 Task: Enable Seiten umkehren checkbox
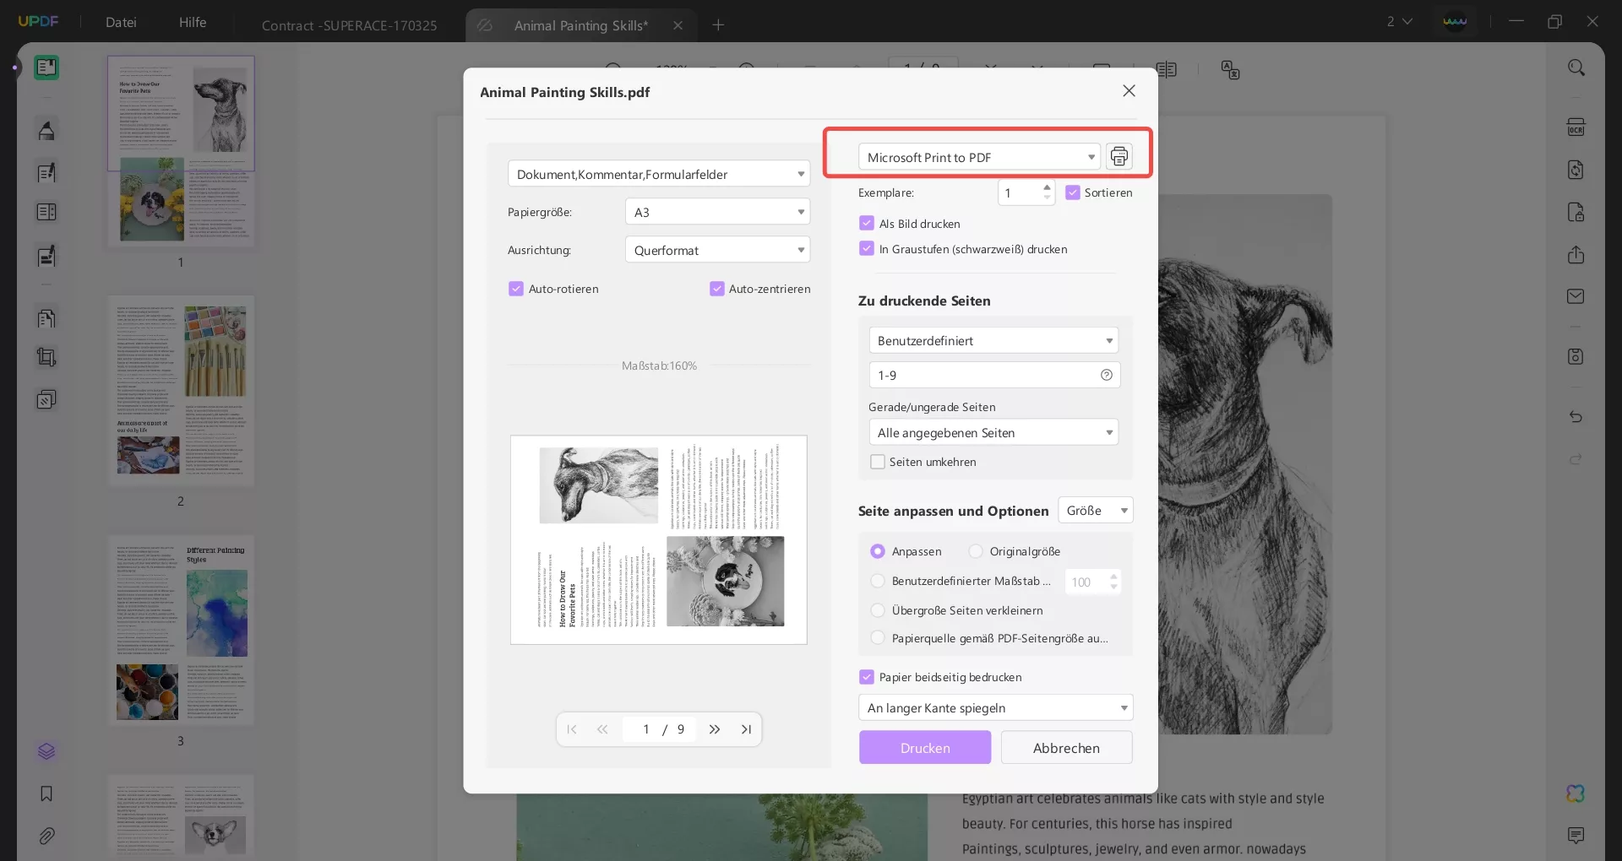pyautogui.click(x=878, y=462)
